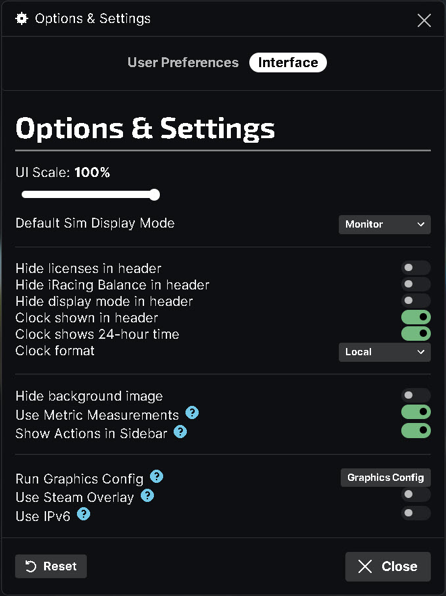This screenshot has width=446, height=596.
Task: Click the X icon at the top right corner
Action: (x=424, y=20)
